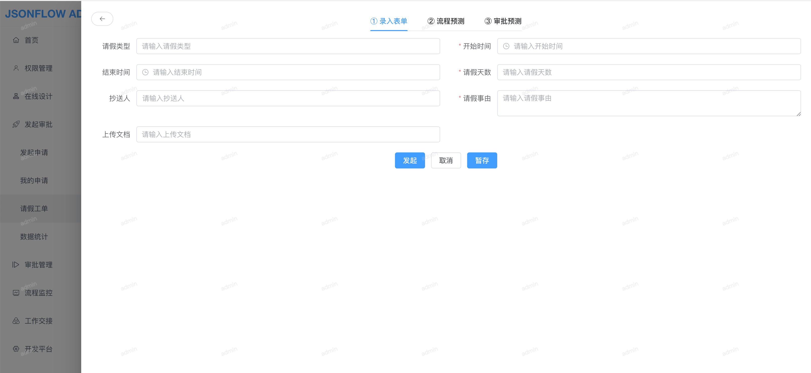Viewport: 811px width, 373px height.
Task: Focus the 请假事由 text area
Action: pos(649,103)
